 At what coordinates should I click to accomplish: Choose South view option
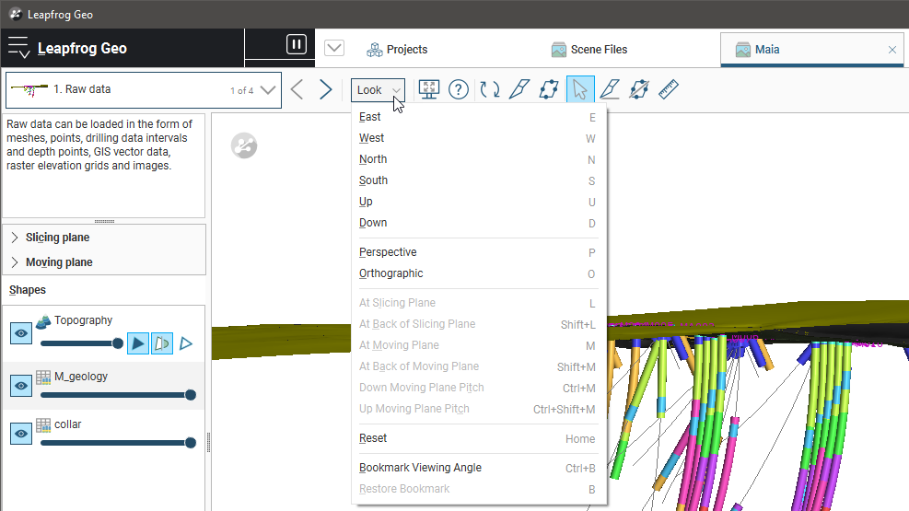coord(478,180)
